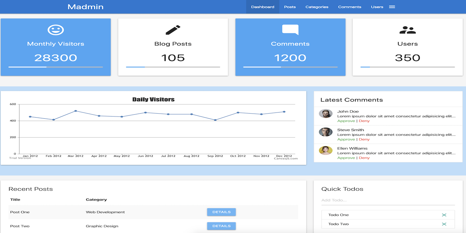Screen dimensions: 466x233
Task: Open details for Post One
Action: [221, 212]
